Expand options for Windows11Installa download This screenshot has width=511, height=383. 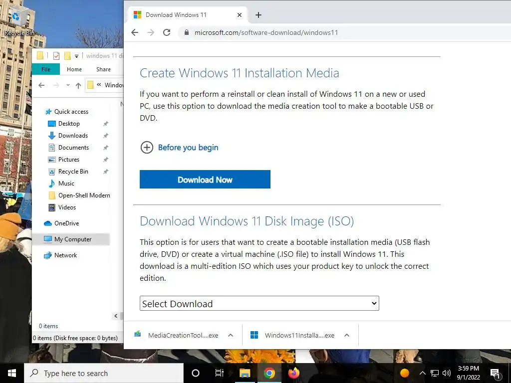(x=347, y=335)
